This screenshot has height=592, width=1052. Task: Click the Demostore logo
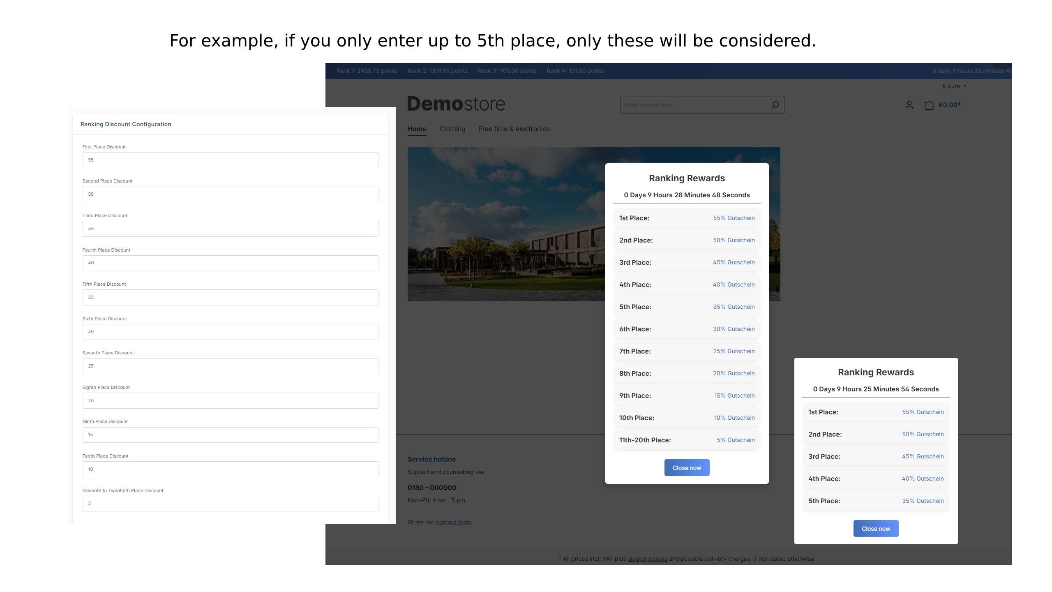pyautogui.click(x=456, y=104)
